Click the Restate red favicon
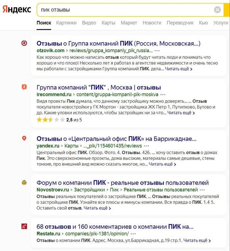230x251 pixels. [x=24, y=226]
